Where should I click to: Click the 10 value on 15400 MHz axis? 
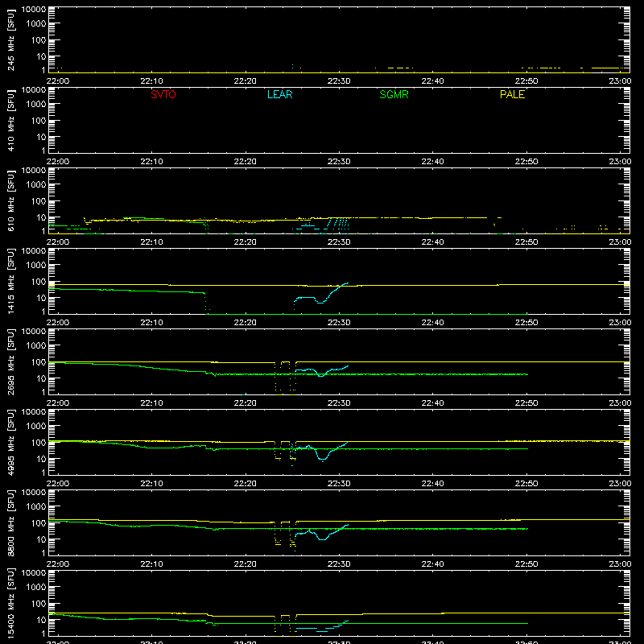(x=41, y=620)
